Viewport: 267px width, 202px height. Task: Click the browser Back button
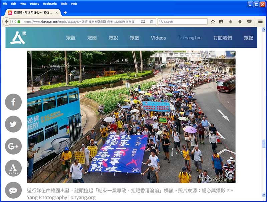(6, 22)
